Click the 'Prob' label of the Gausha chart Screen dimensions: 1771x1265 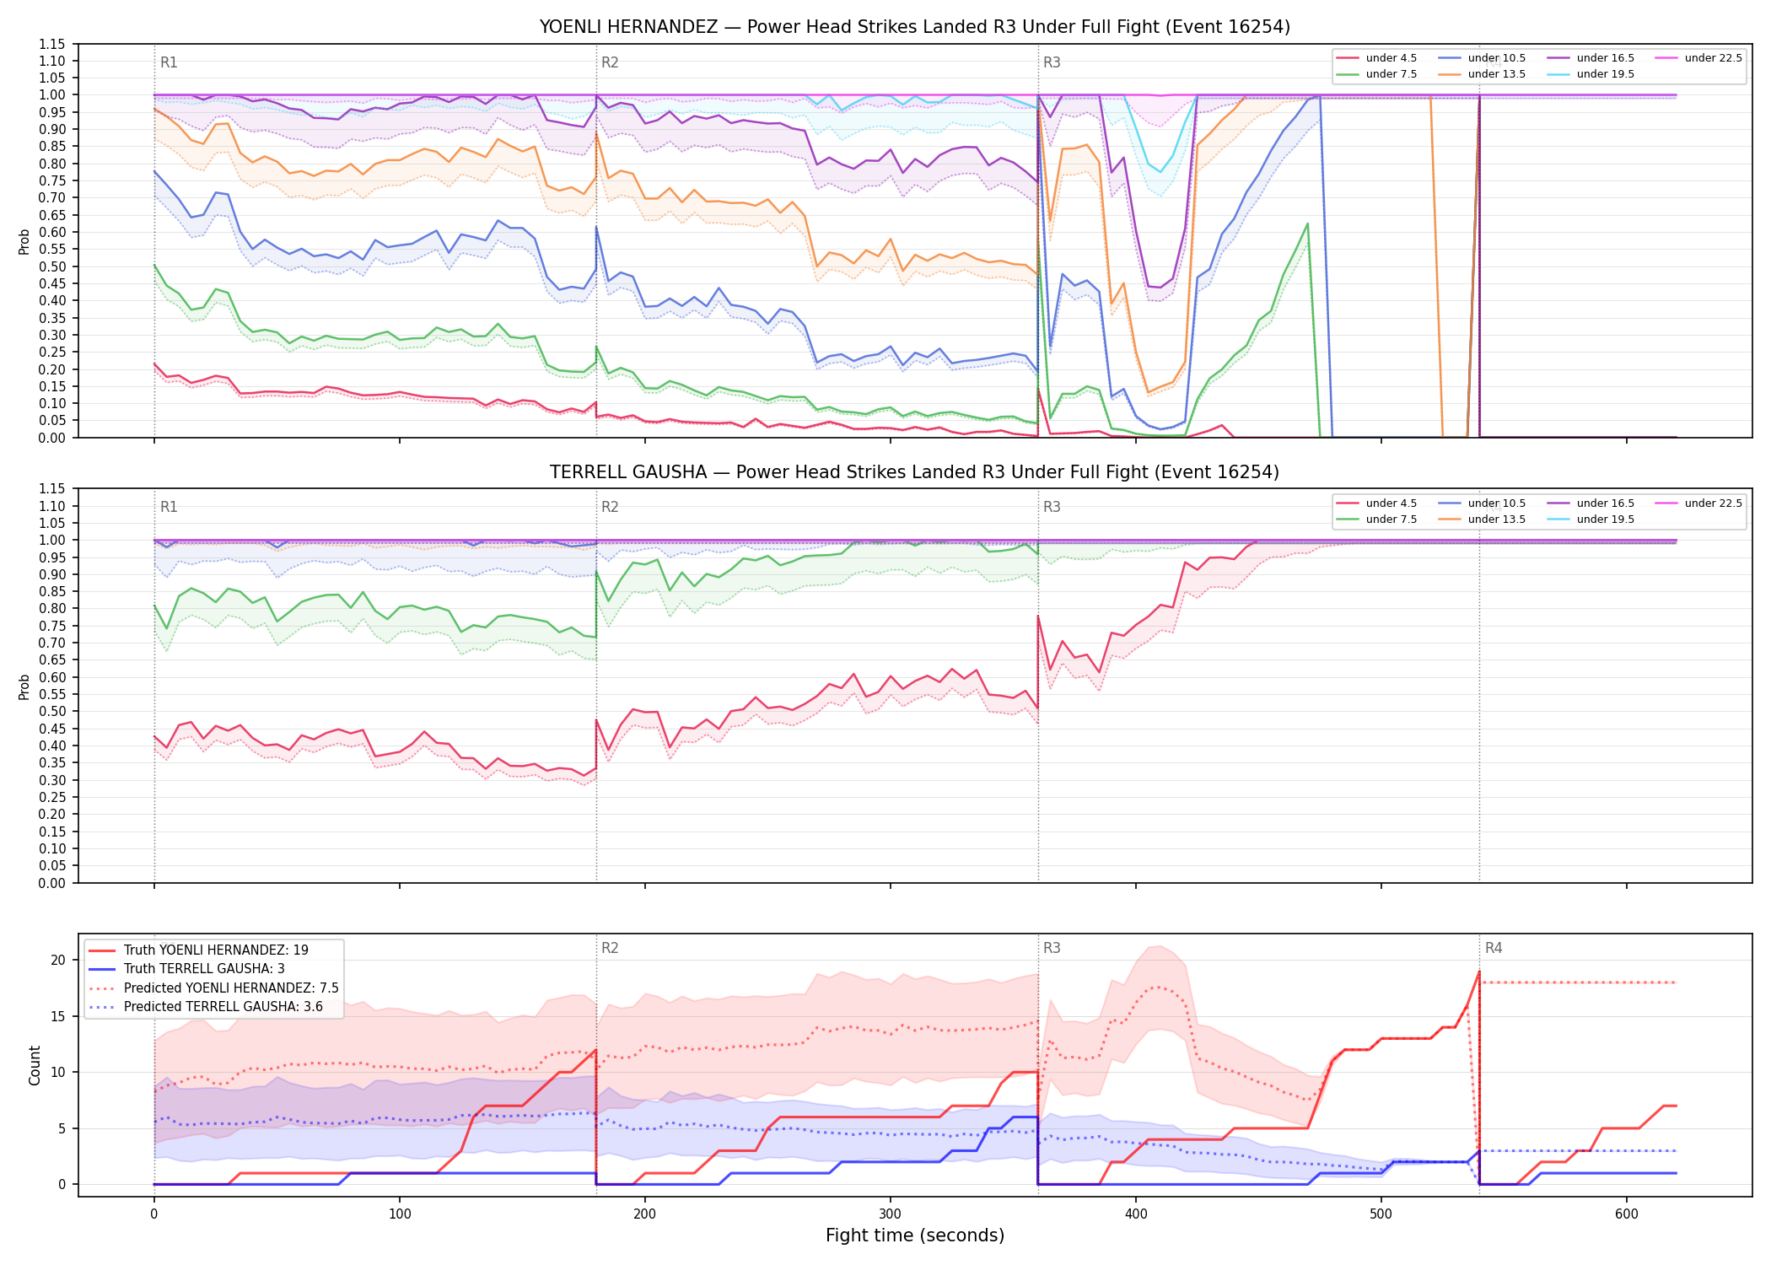coord(24,687)
